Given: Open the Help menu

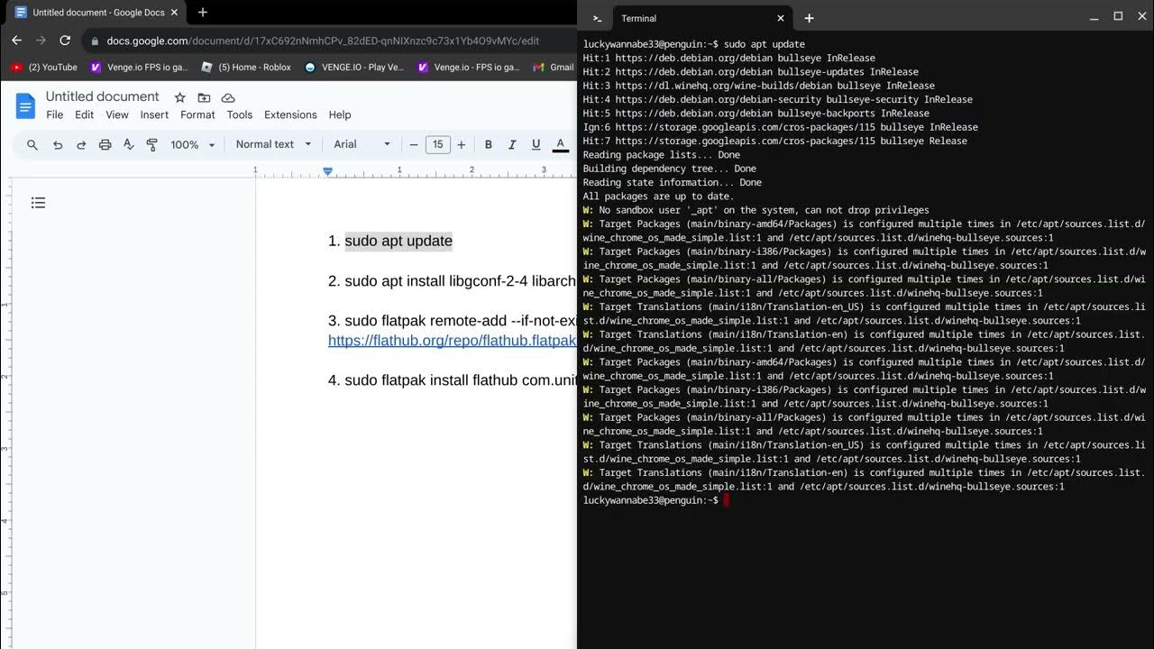Looking at the screenshot, I should click(x=340, y=114).
